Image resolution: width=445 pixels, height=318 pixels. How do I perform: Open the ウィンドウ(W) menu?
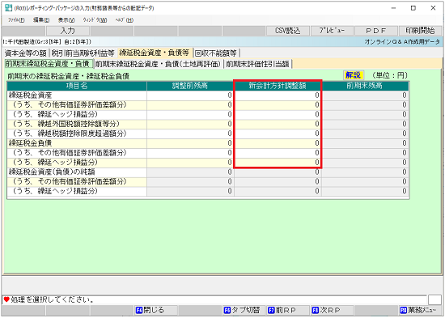click(x=95, y=20)
